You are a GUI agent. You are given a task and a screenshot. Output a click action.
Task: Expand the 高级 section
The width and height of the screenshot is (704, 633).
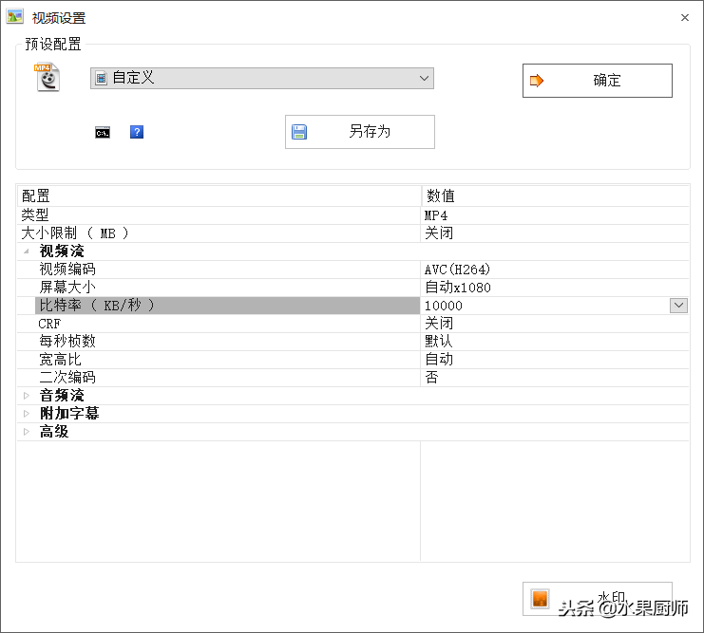coord(27,432)
